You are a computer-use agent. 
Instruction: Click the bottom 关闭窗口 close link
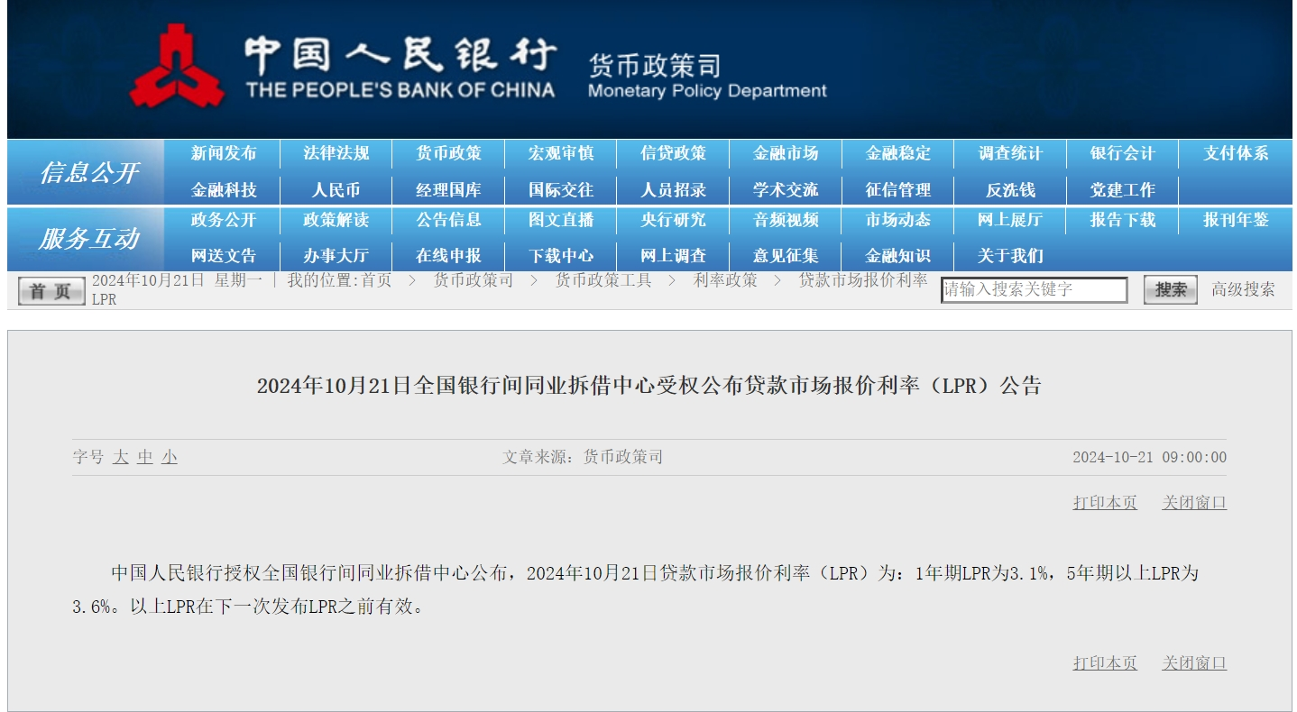tap(1194, 663)
